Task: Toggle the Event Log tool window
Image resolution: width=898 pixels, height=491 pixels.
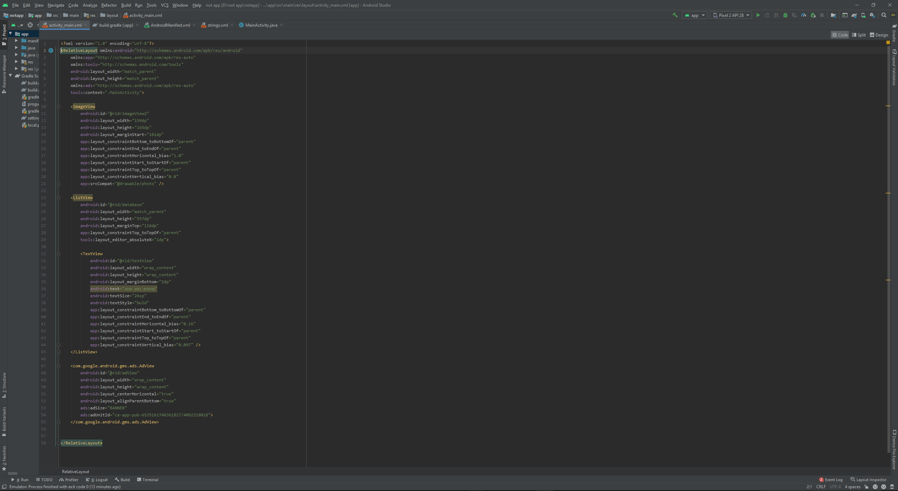Action: pos(831,479)
